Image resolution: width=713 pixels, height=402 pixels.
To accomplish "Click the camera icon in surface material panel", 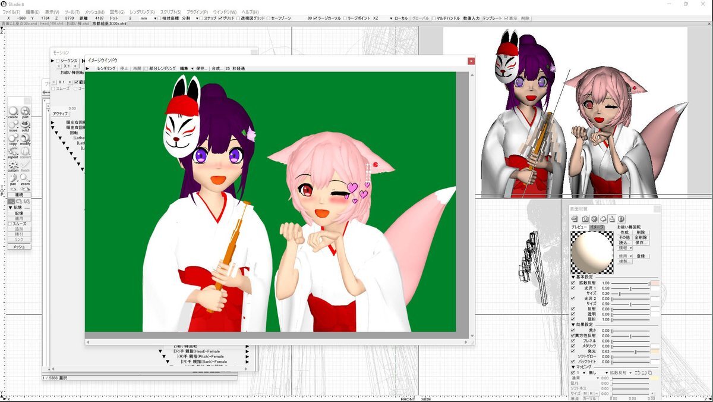I will (584, 219).
